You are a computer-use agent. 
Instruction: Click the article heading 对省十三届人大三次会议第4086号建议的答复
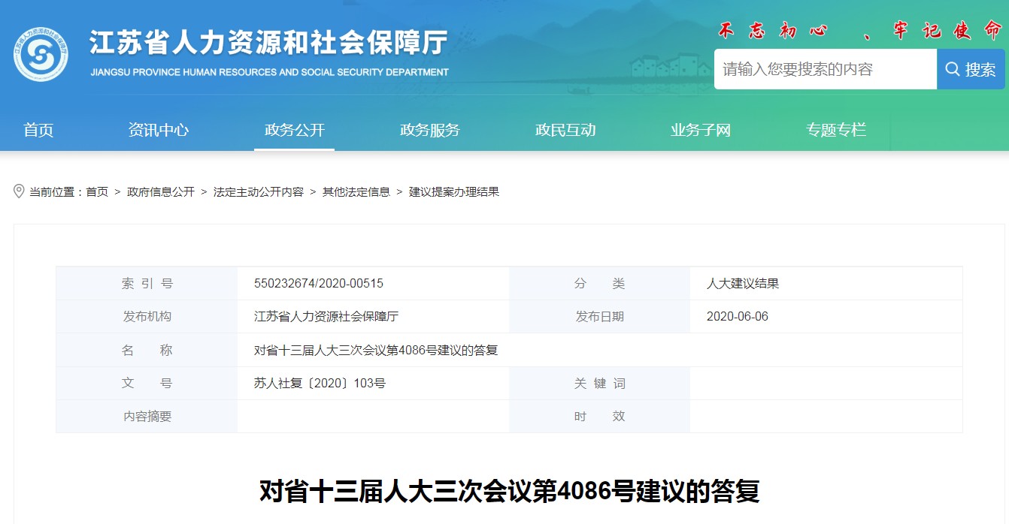pyautogui.click(x=509, y=491)
